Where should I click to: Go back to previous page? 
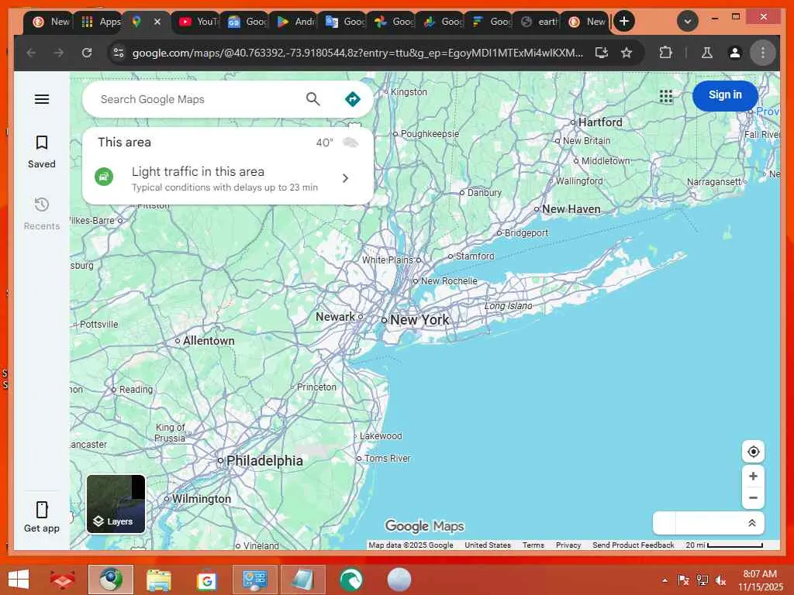tap(31, 53)
